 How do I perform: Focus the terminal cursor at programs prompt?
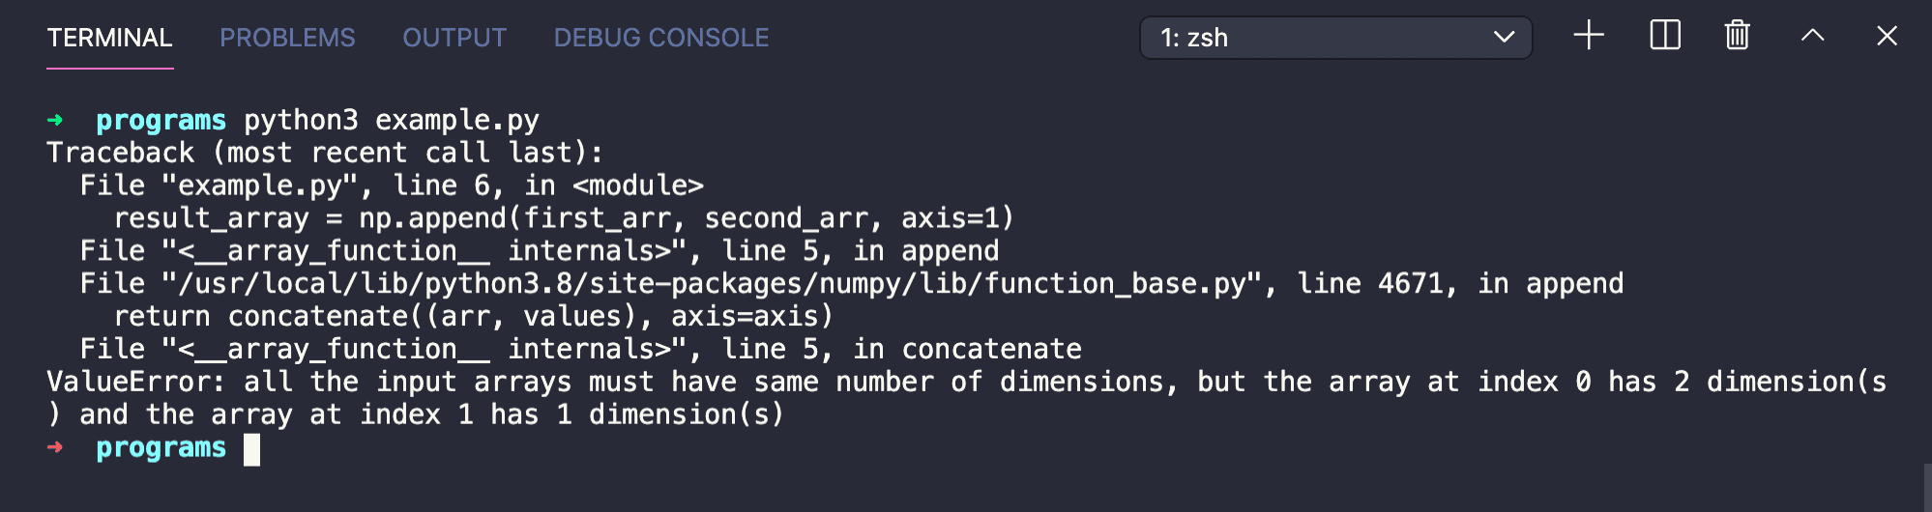[251, 449]
